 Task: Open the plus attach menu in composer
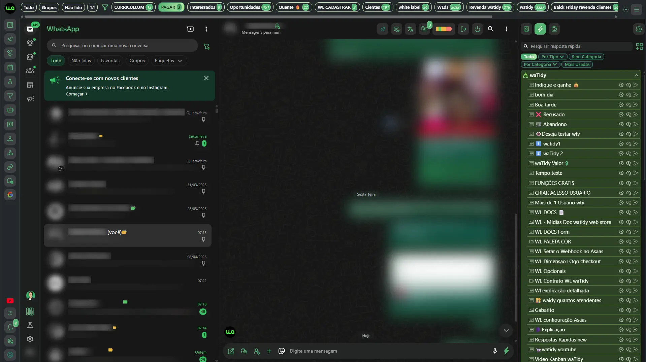[x=269, y=351]
